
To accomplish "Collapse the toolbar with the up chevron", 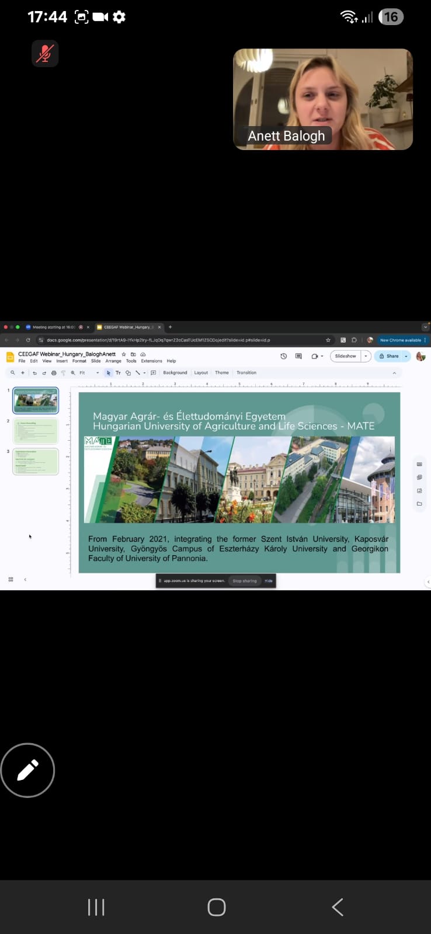I will (394, 373).
